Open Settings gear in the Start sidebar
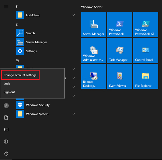This screenshot has height=160, width=162. point(6,141)
